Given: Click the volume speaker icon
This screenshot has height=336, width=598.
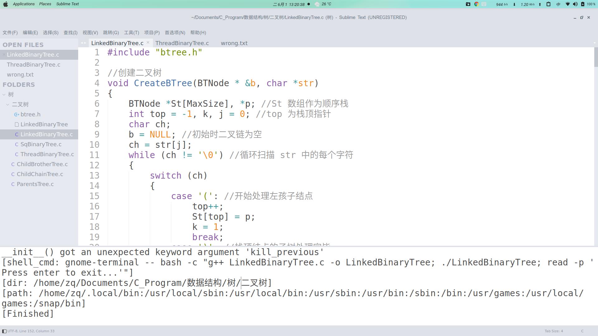Looking at the screenshot, I should (575, 4).
